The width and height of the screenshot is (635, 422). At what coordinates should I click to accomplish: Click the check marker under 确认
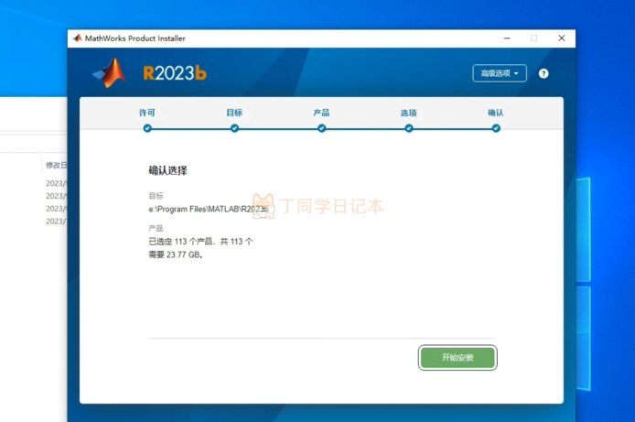pos(496,128)
